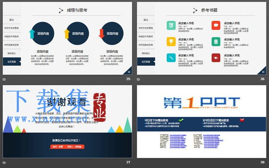This screenshot has height=168, width=269.
Task: Select the slide 37 thank-you thumbnail
Action: click(x=67, y=121)
